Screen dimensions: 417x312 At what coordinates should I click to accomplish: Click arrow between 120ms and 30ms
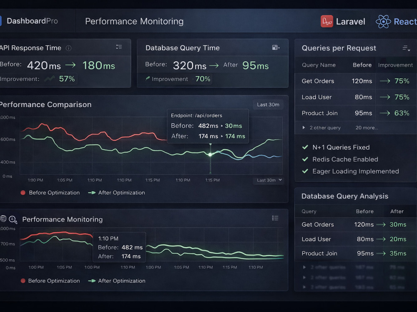381,225
